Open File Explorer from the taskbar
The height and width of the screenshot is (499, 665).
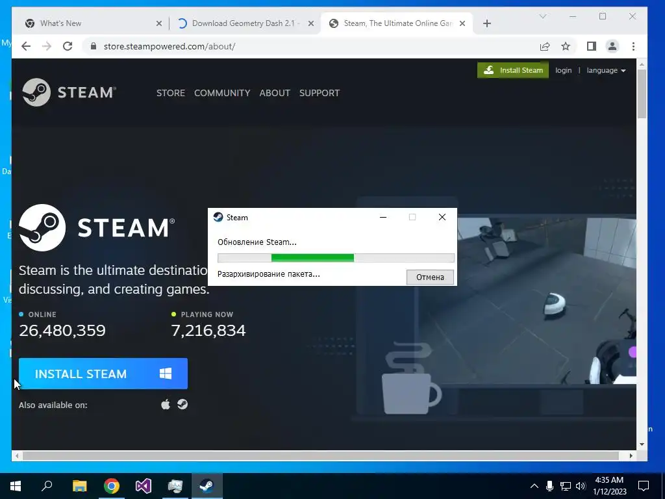tap(80, 486)
